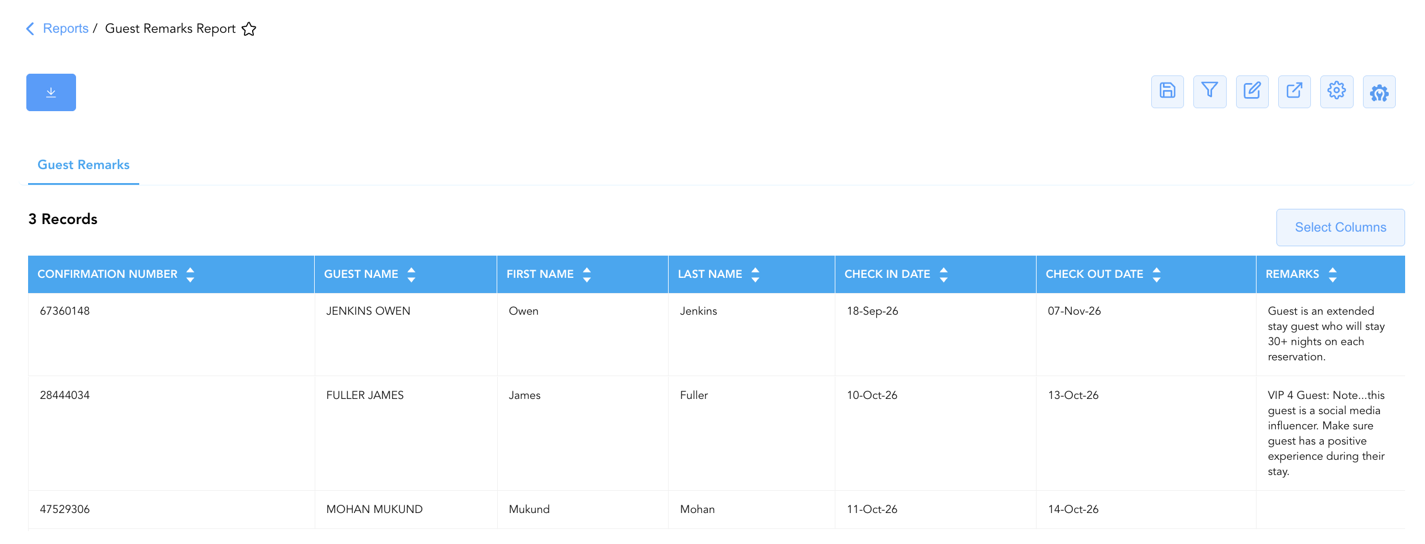Sort by Confirmation Number column arrows

190,274
